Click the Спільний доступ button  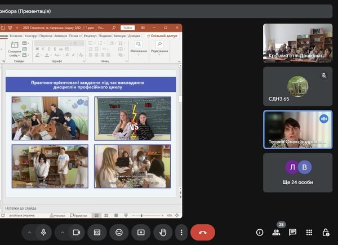pos(163,35)
